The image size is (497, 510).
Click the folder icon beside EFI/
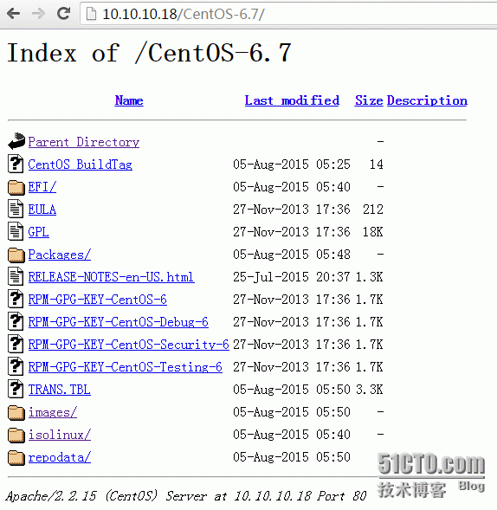click(16, 187)
